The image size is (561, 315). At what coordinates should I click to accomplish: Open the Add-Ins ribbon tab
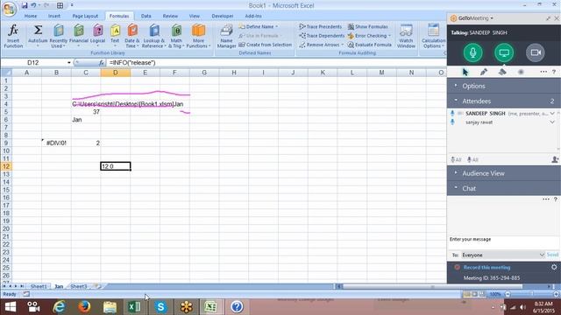click(253, 16)
